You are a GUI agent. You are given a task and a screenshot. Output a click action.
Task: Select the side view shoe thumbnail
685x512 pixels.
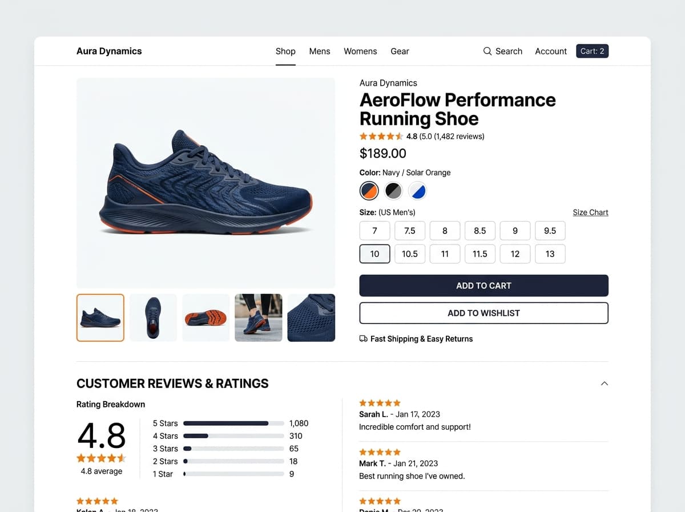[x=100, y=318]
